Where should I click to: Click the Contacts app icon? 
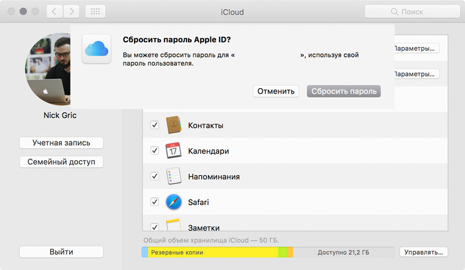[x=173, y=125]
